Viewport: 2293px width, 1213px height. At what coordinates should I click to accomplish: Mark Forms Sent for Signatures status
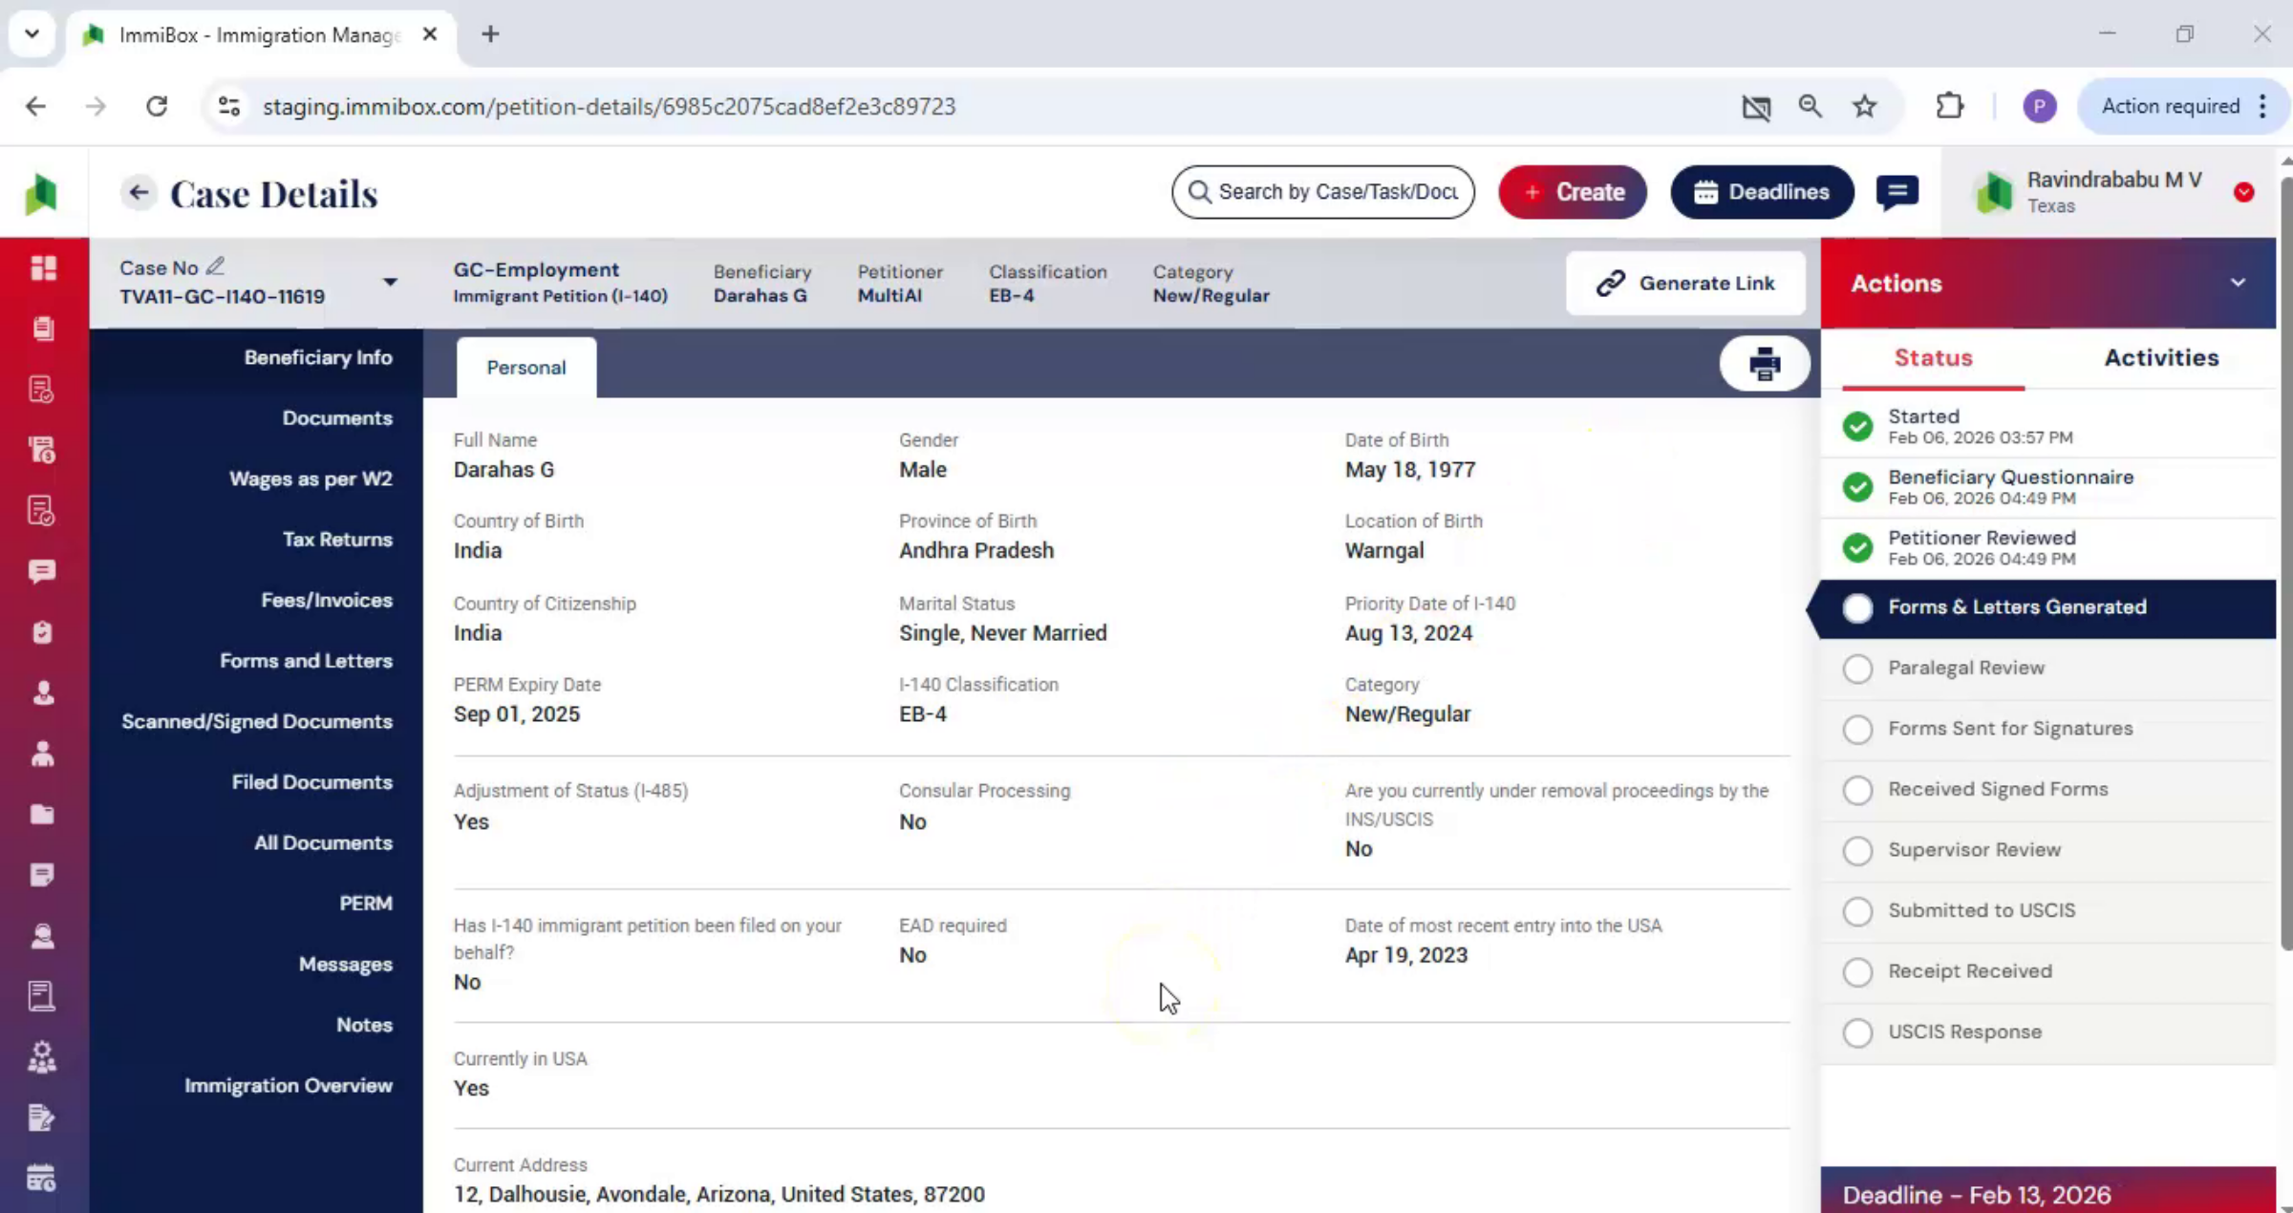point(1857,729)
